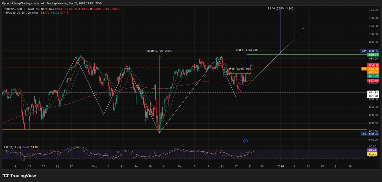Click 664.00 on the price axis
382x182 pixels.
coord(373,107)
